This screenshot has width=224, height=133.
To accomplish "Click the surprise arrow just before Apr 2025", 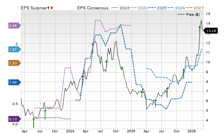I will pyautogui.click(x=142, y=94).
